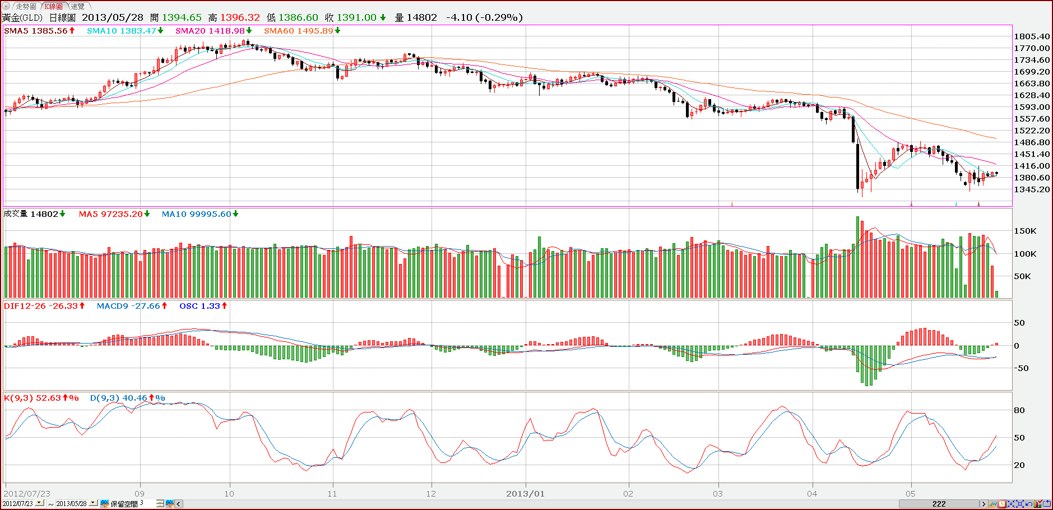Click the bar chart with checkmark indicator icon
Screen dimensions: 1053x510
coord(1038,504)
